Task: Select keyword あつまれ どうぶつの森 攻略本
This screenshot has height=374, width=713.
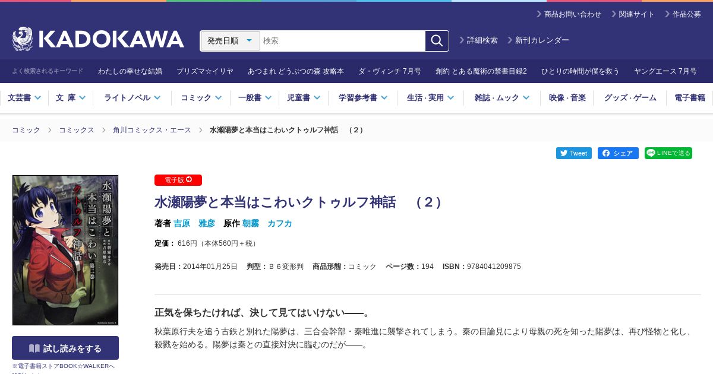Action: click(x=296, y=71)
